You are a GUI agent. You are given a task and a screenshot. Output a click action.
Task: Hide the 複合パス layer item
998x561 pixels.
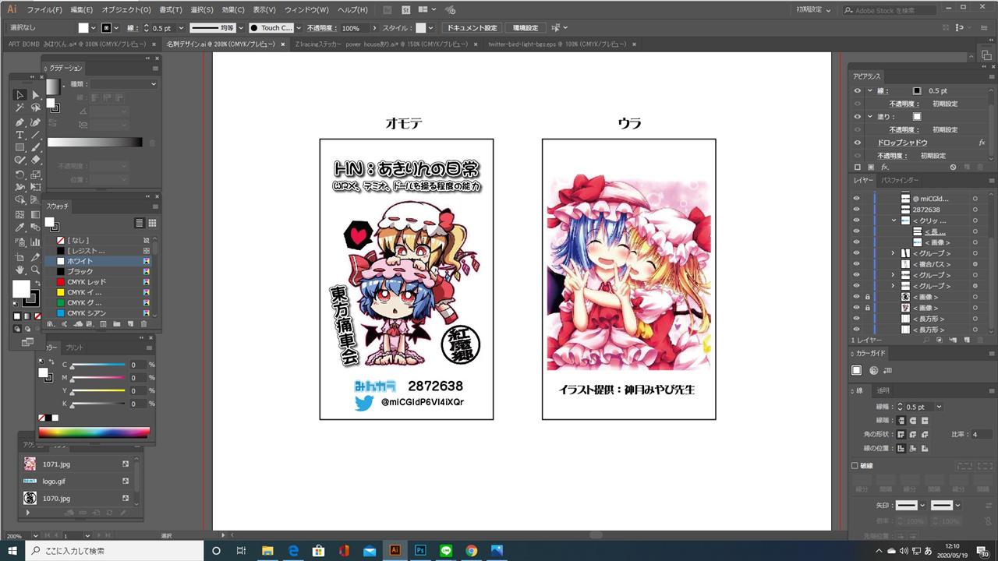[856, 264]
